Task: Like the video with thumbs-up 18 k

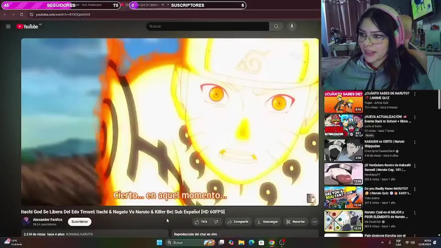Action: pyautogui.click(x=201, y=222)
